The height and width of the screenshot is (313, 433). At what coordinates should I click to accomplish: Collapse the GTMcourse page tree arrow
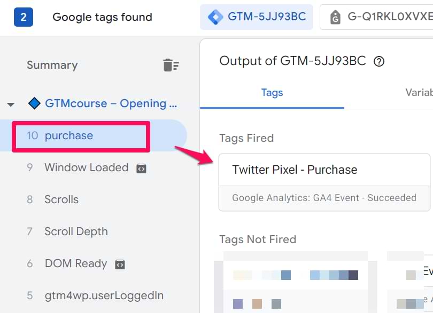coord(11,105)
